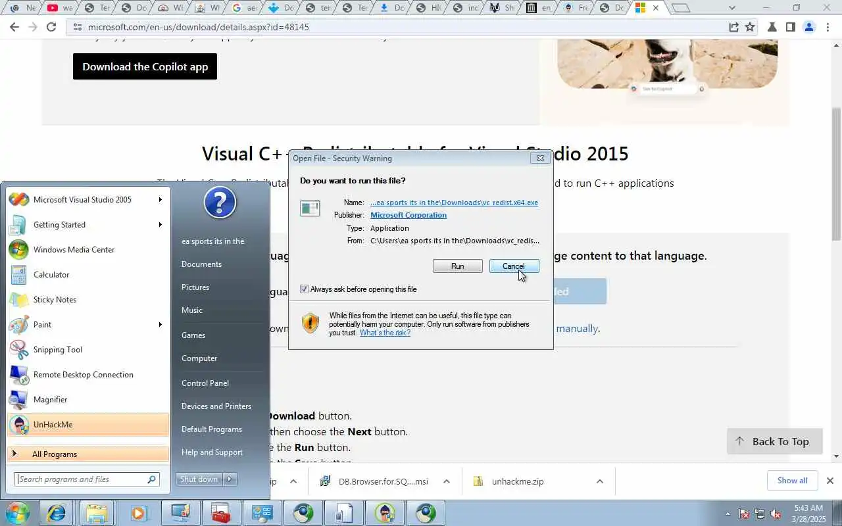842x526 pixels.
Task: Open UnHackMe icon in the taskbar
Action: click(385, 513)
